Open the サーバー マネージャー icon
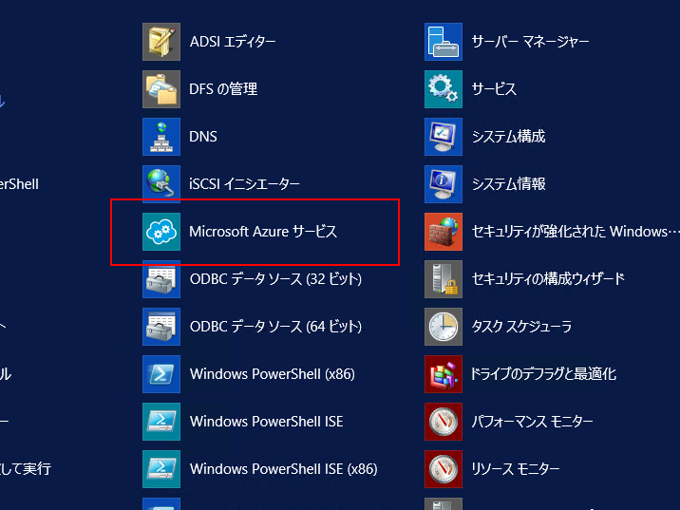This screenshot has width=680, height=510. pos(444,42)
